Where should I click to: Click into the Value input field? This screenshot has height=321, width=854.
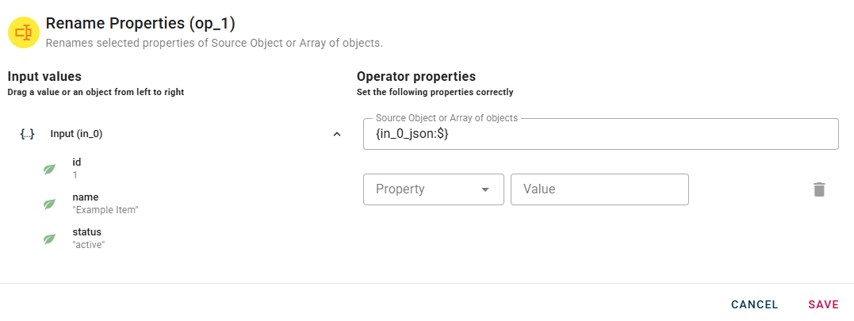pyautogui.click(x=599, y=189)
